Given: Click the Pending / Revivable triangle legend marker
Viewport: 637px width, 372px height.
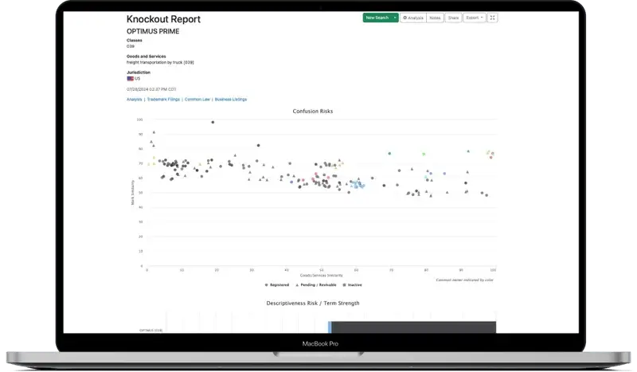Looking at the screenshot, I should [297, 284].
